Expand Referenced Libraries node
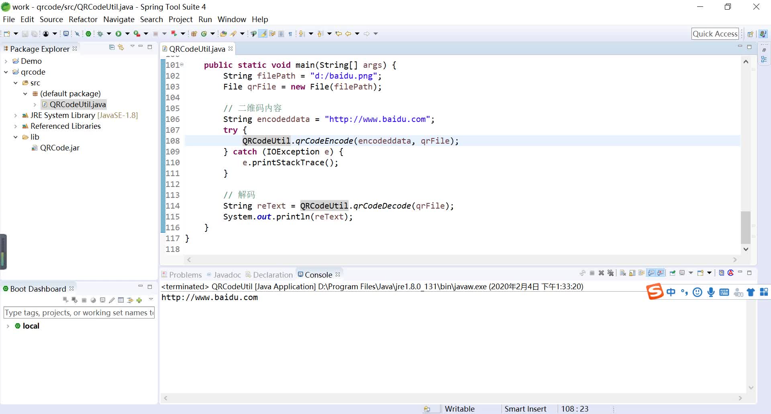Viewport: 771px width, 414px height. pos(15,126)
